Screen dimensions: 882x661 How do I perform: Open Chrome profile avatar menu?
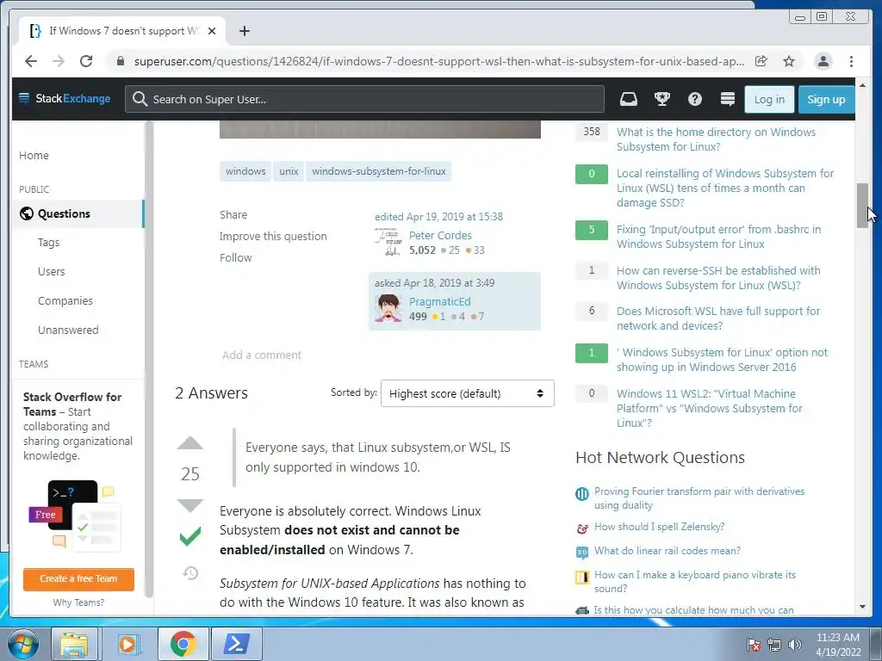tap(823, 61)
